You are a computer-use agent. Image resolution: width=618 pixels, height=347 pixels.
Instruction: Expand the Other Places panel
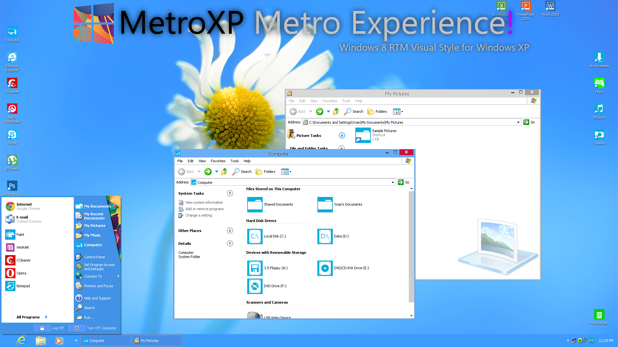[x=230, y=231]
